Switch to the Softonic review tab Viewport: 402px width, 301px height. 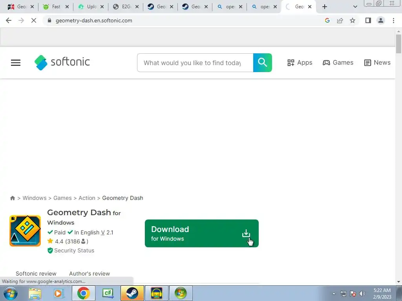pos(36,274)
